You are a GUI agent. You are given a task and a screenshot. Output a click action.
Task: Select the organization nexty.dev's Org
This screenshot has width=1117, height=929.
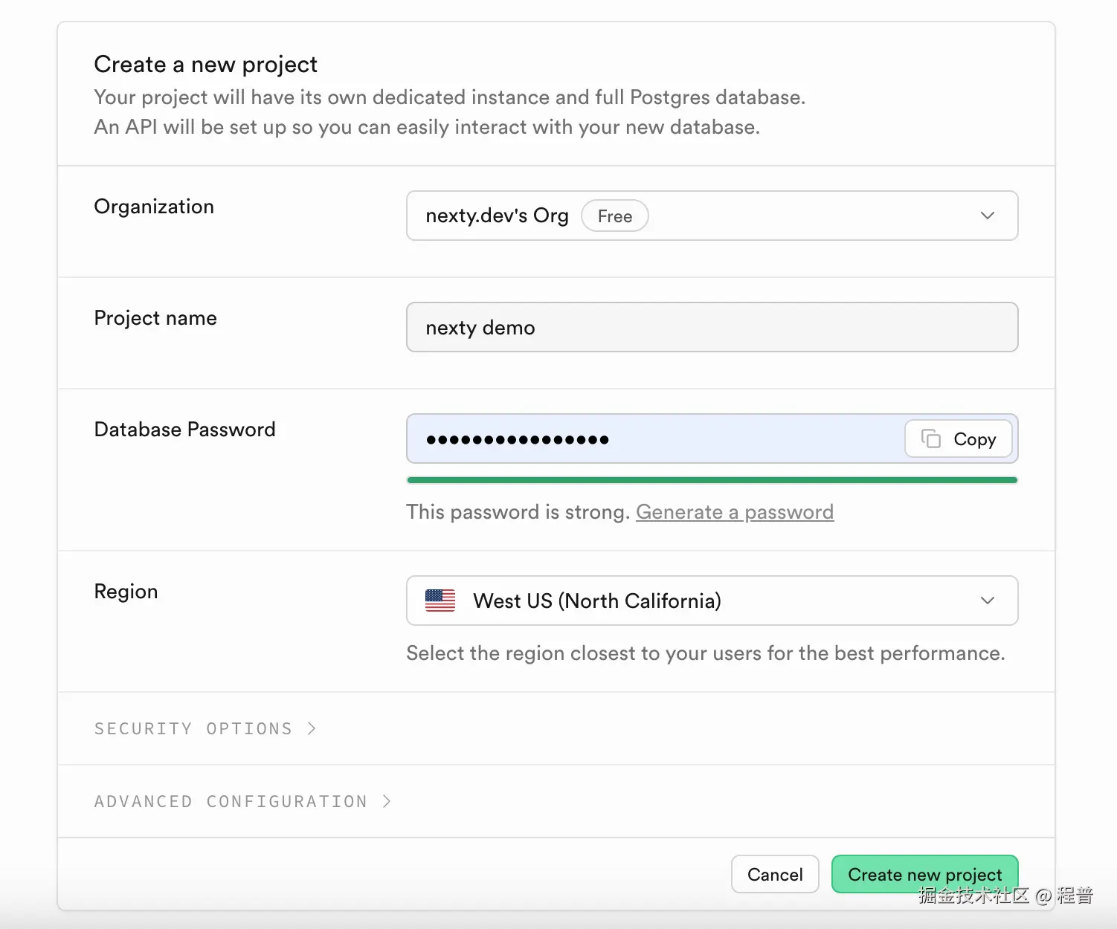(497, 216)
